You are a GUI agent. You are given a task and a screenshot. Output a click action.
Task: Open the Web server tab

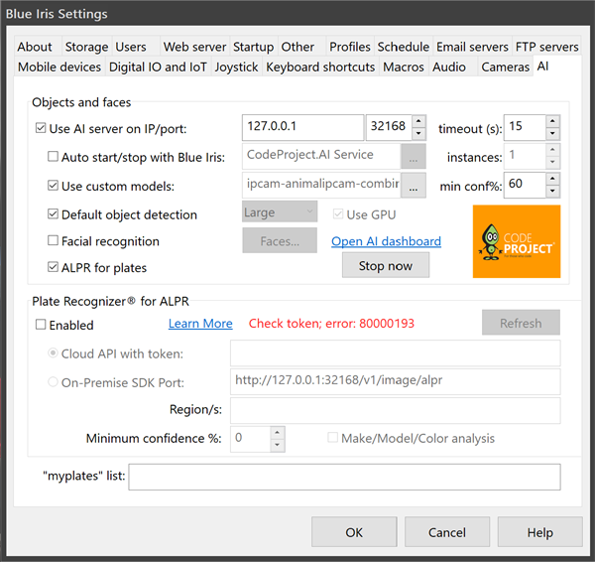[x=194, y=47]
